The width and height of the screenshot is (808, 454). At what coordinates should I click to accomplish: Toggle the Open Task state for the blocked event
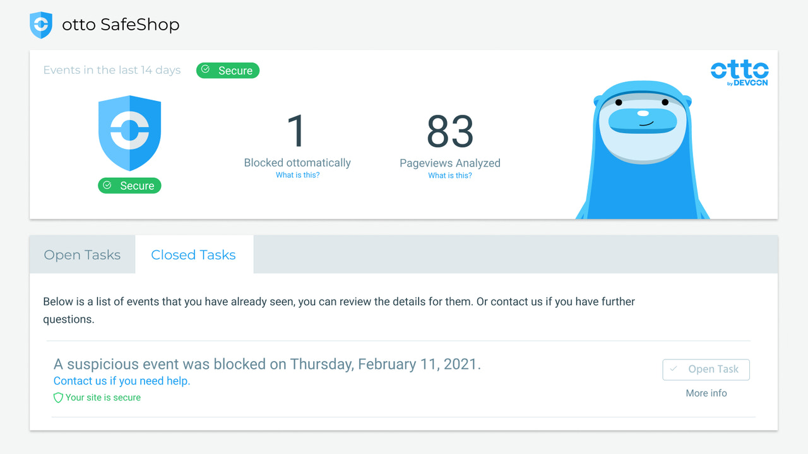tap(706, 370)
